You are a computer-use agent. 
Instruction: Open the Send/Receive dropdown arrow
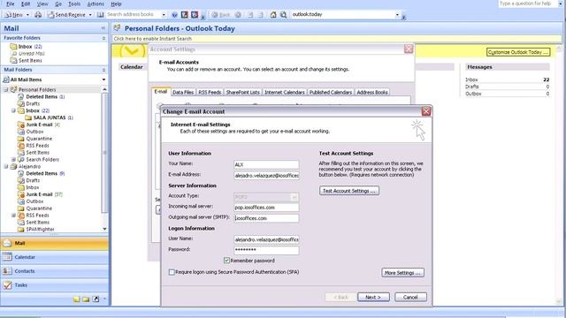point(90,15)
